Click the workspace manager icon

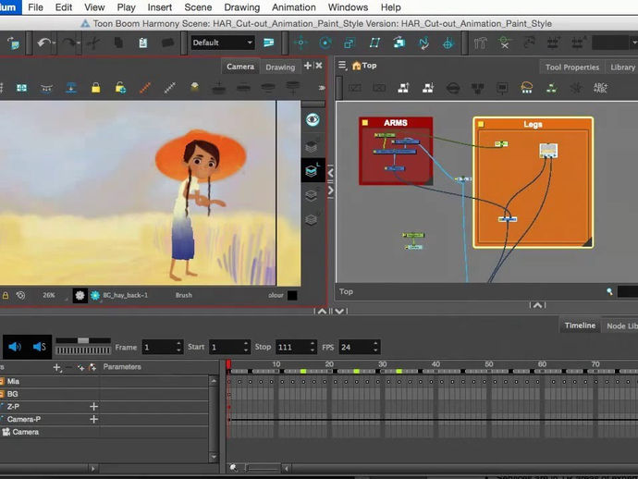pos(268,43)
